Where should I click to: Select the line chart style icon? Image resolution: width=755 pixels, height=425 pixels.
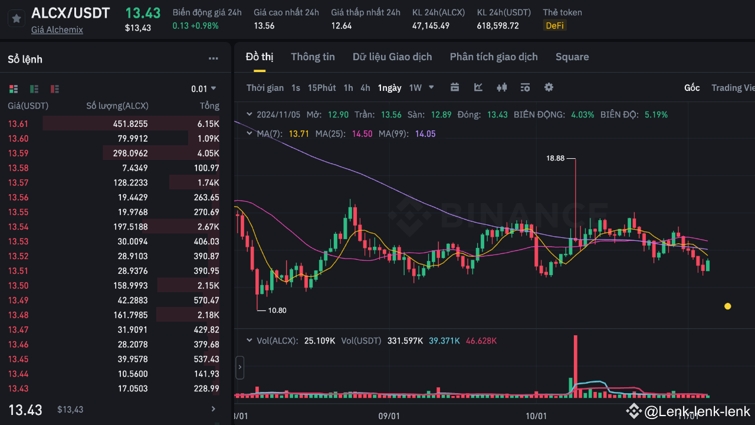tap(478, 87)
